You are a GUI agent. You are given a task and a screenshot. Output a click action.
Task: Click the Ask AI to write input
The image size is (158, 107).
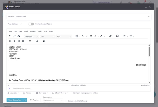coord(39,88)
